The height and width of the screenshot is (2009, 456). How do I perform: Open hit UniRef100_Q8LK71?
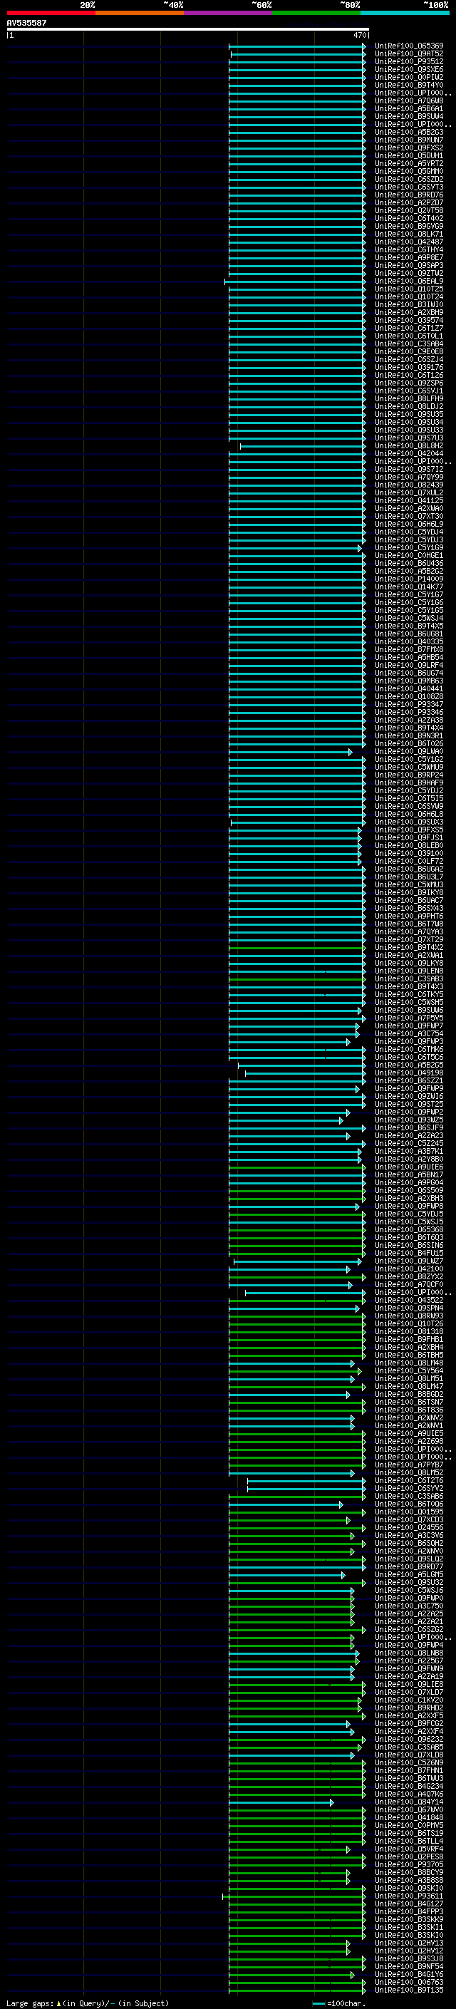409,234
